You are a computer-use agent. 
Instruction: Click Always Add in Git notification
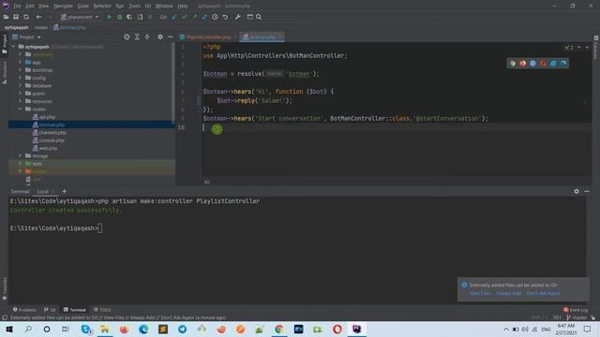(508, 293)
